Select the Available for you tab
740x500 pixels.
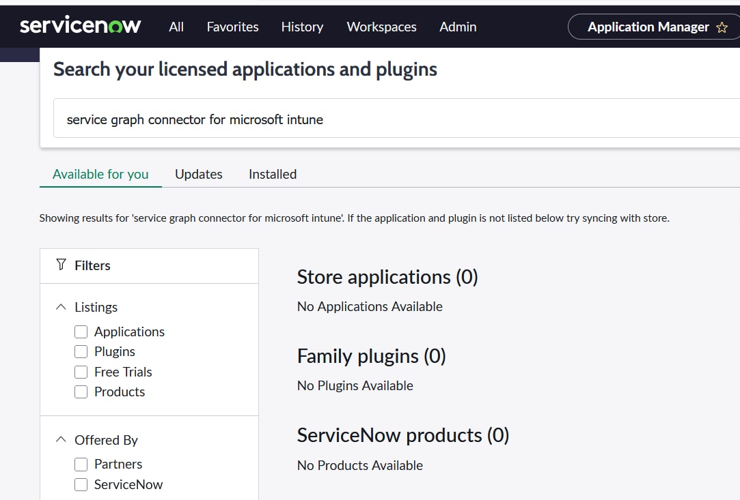tap(100, 175)
